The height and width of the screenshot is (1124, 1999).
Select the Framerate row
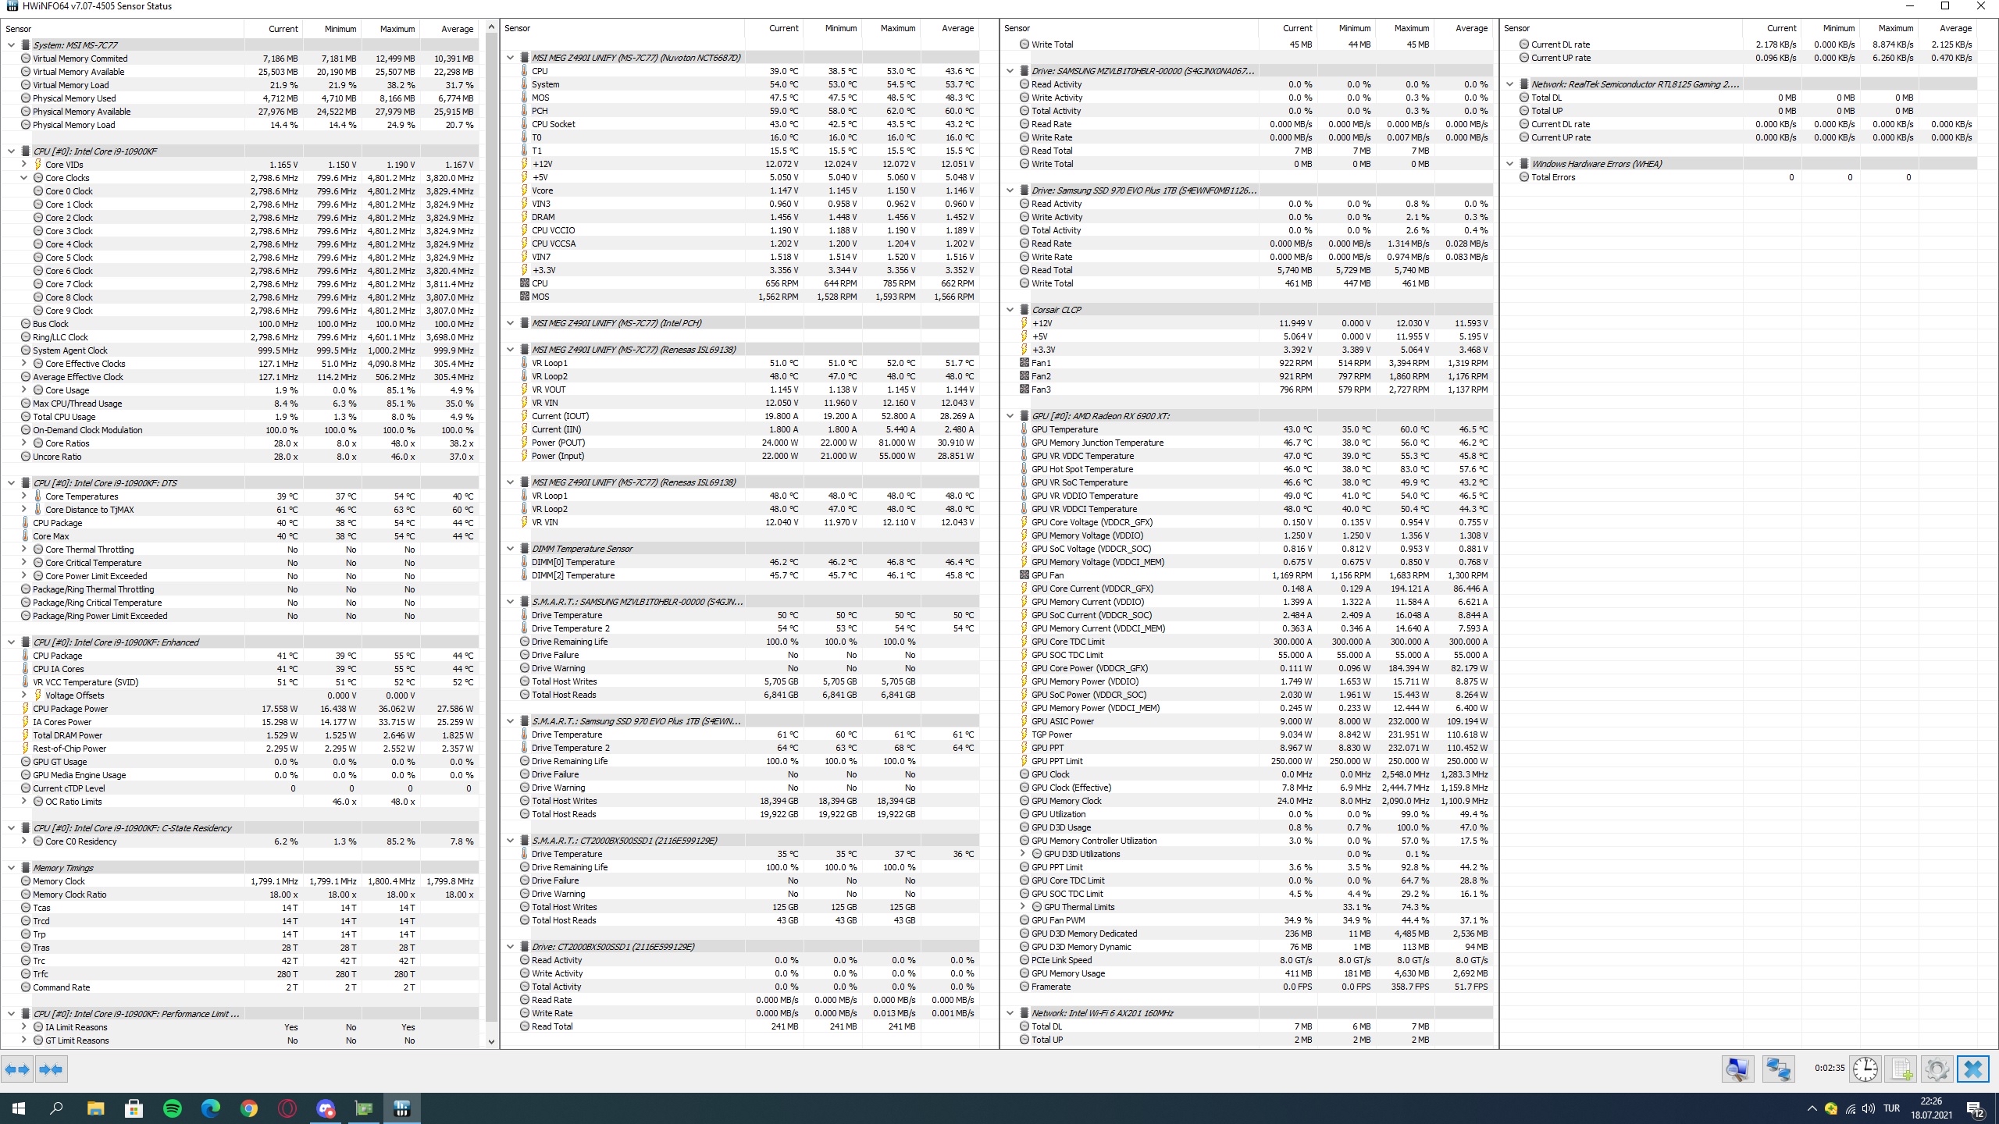(x=1247, y=987)
